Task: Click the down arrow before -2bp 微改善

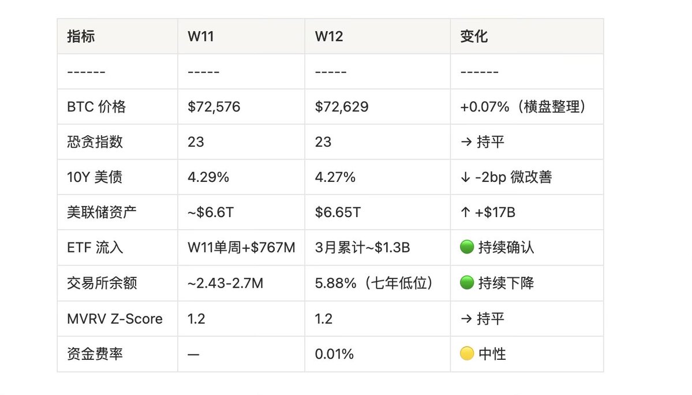Action: pyautogui.click(x=465, y=177)
